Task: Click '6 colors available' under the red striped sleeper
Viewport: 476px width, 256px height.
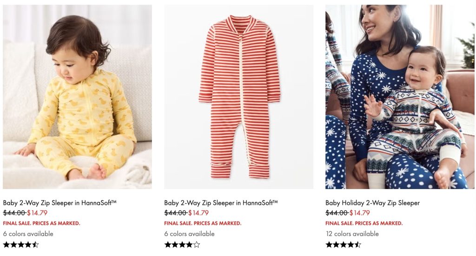Action: 189,234
